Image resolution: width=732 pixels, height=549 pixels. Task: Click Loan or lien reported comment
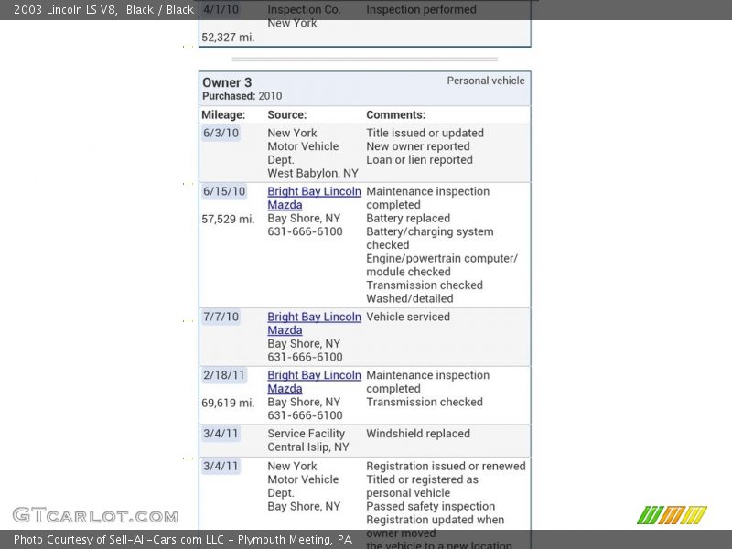(x=419, y=160)
